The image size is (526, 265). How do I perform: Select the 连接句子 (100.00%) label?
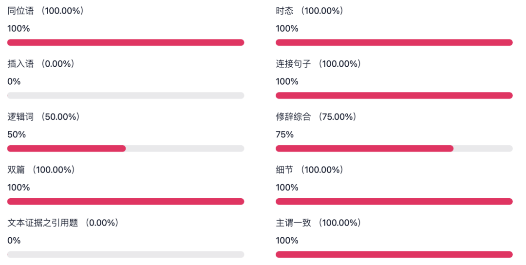coord(319,64)
